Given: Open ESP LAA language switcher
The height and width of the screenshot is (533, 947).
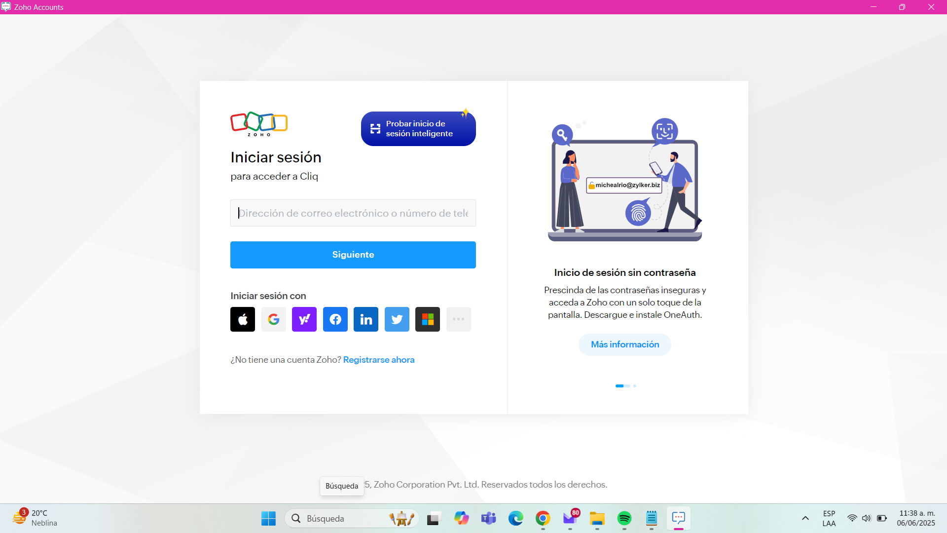Looking at the screenshot, I should point(829,518).
